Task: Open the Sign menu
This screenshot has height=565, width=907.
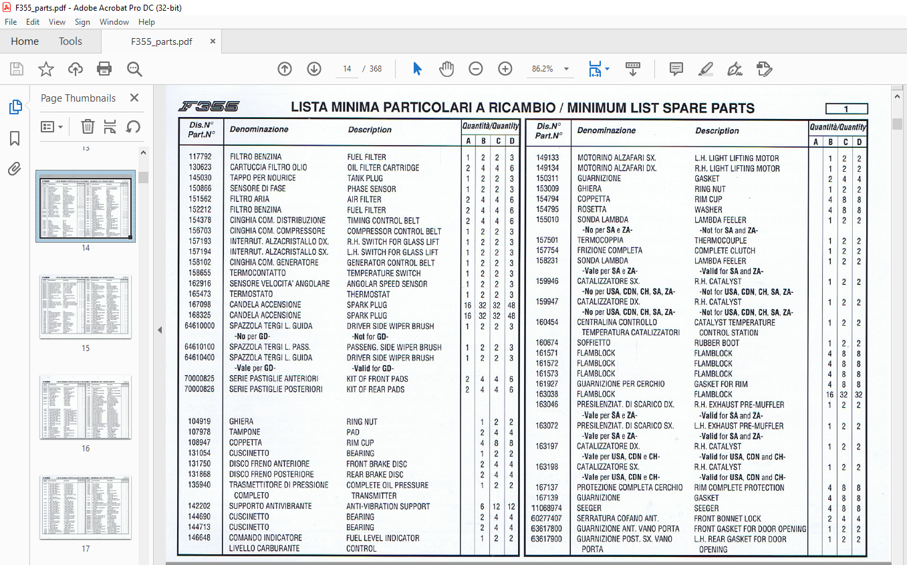Action: coord(82,22)
